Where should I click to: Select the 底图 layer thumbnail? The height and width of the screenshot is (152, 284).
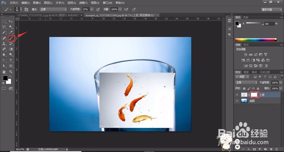click(x=244, y=101)
